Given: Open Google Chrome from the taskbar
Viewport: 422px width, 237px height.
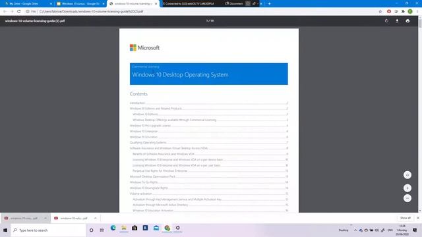Looking at the screenshot, I should tap(167, 228).
